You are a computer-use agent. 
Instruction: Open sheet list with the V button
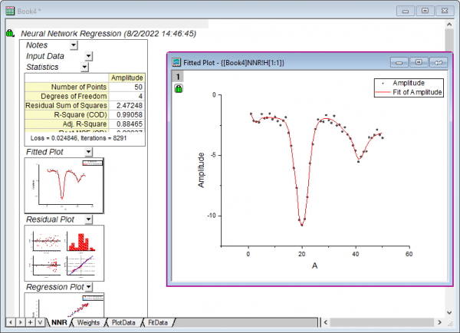coord(40,322)
